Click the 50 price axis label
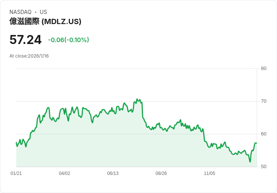This screenshot has width=277, height=193. pyautogui.click(x=263, y=167)
